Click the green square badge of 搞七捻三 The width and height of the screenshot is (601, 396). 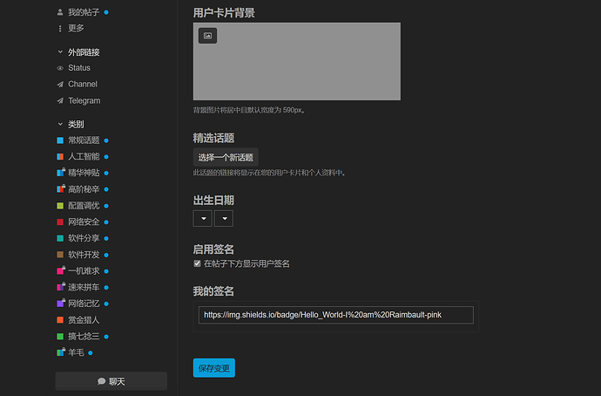(x=60, y=337)
